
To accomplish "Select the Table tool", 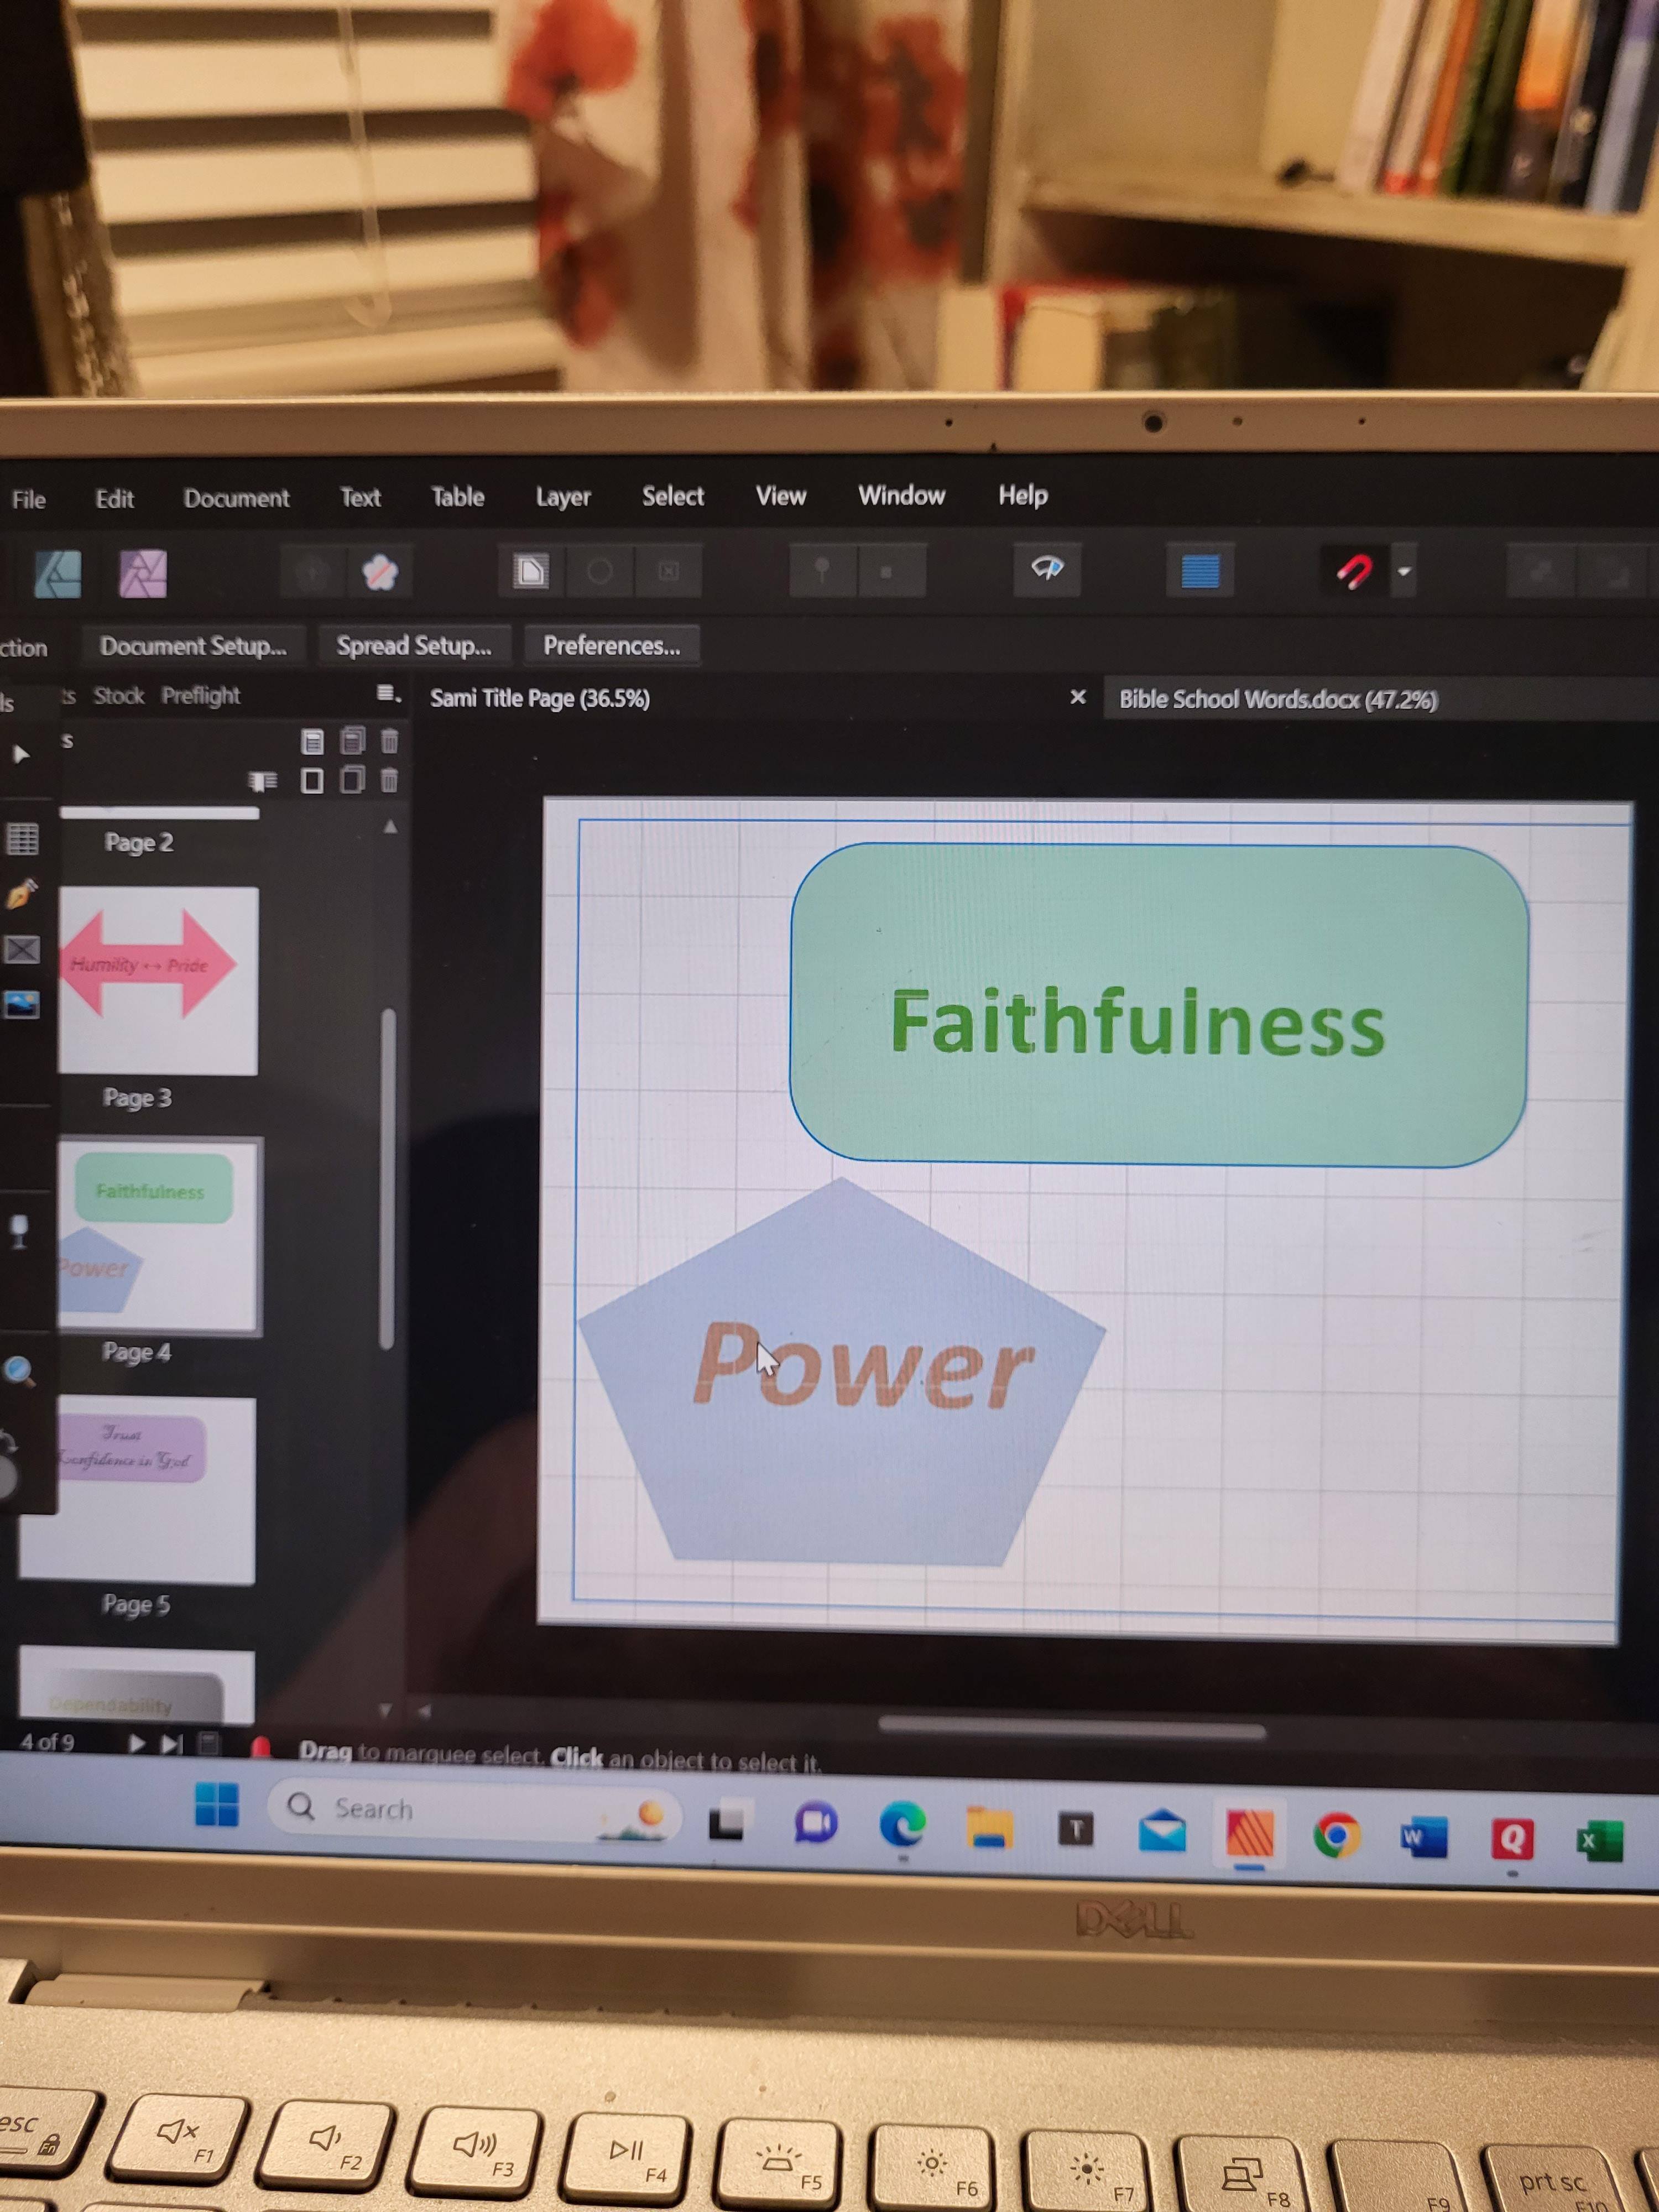I will coord(22,838).
